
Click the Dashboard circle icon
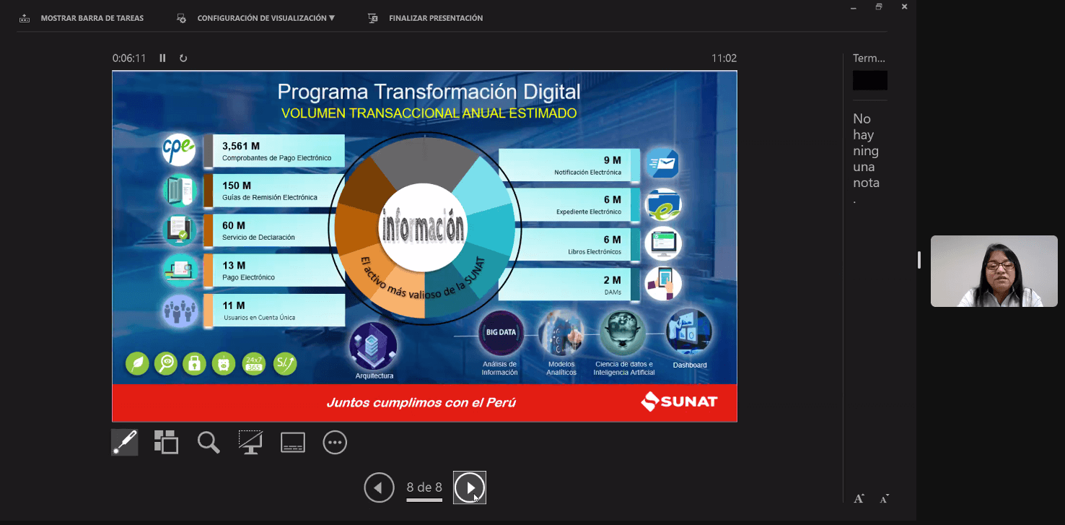tap(689, 333)
